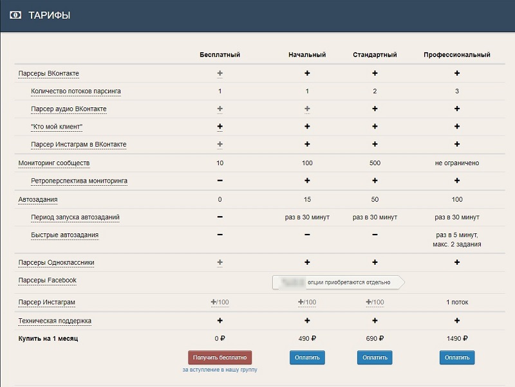The width and height of the screenshot is (515, 387).
Task: Open the за вступление в нашу группу link
Action: tap(220, 370)
